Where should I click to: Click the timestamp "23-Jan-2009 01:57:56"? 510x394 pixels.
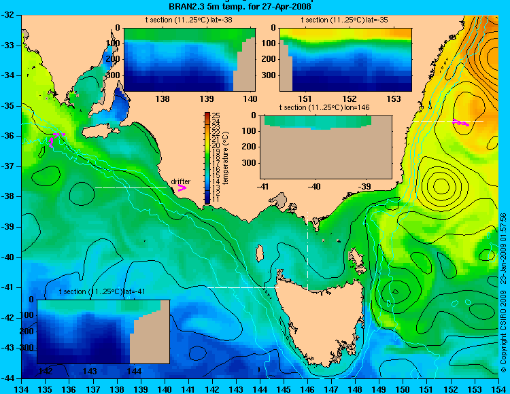click(503, 247)
